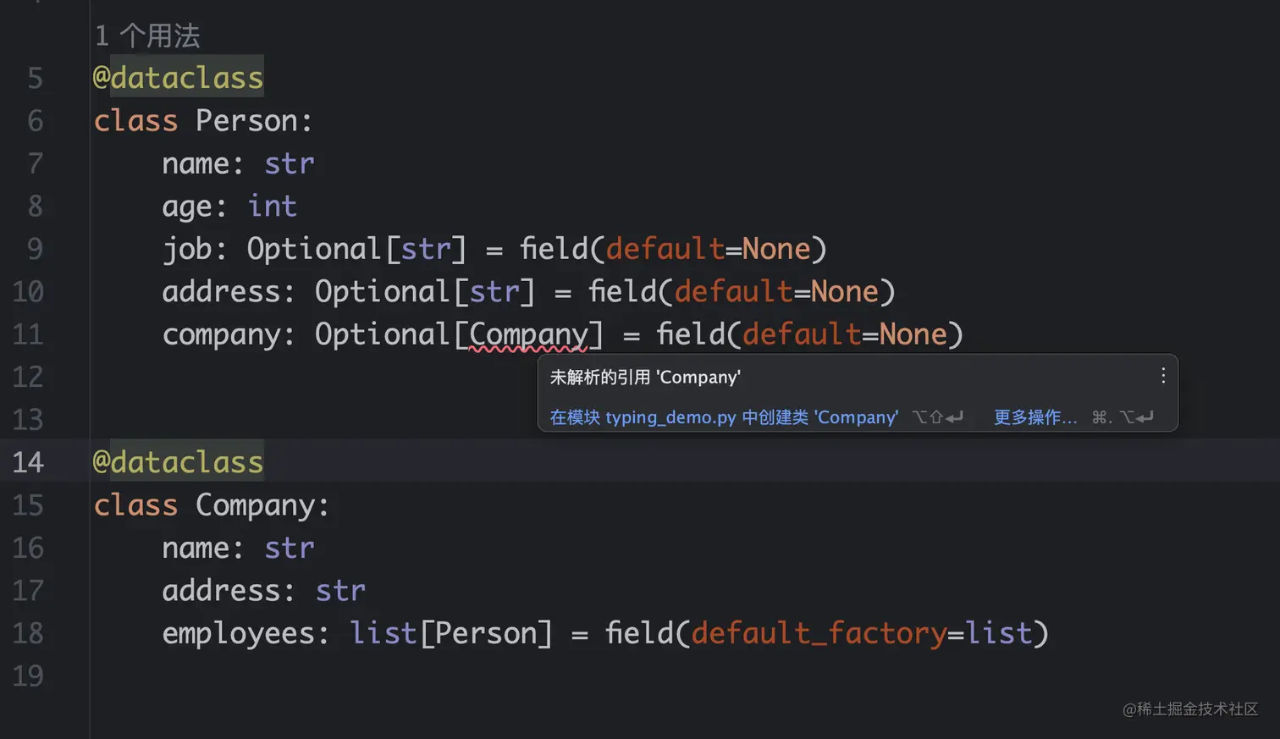Click the 'int' type of the age field
The height and width of the screenshot is (739, 1280).
pyautogui.click(x=272, y=207)
